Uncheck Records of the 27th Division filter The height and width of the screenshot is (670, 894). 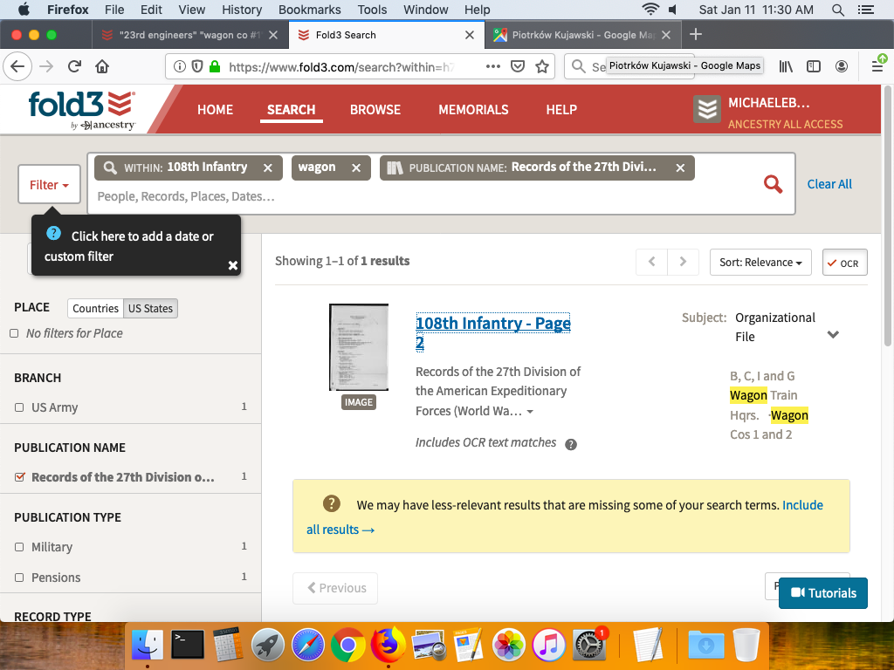(x=19, y=477)
